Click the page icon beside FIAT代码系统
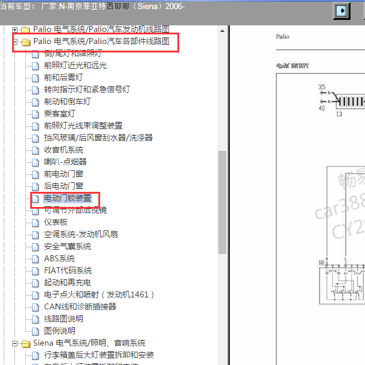Image resolution: width=365 pixels, height=365 pixels. point(36,271)
